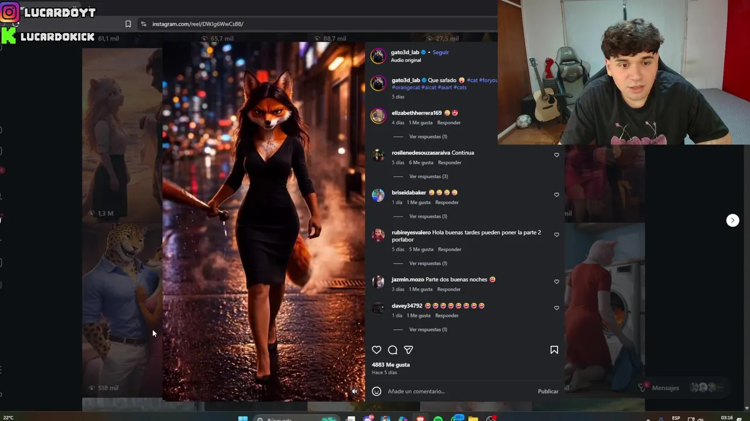Image resolution: width=750 pixels, height=421 pixels.
Task: Open gato3d_lab avatar next to the caption
Action: pos(378,83)
